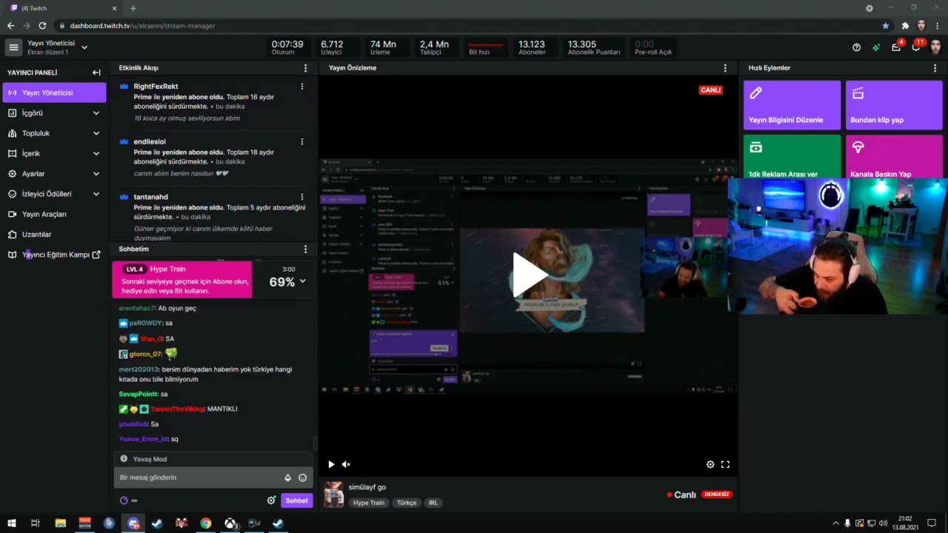The image size is (948, 533).
Task: Open a new browser tab
Action: tap(133, 8)
